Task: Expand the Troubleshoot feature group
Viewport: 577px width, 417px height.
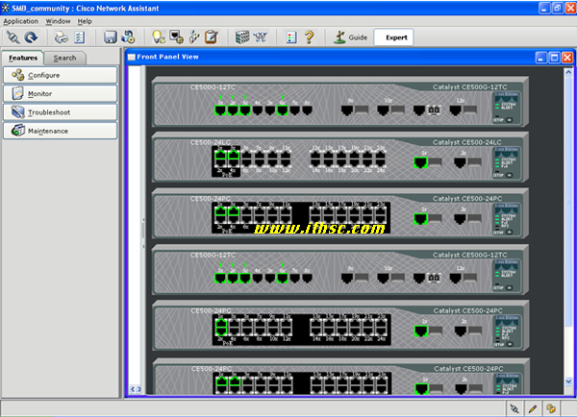Action: [x=61, y=112]
